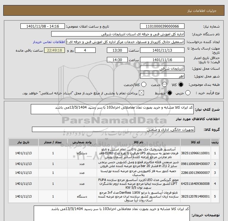The image size is (228, 221).
Task: Select the جزیی purchase type radio
Action: pyautogui.click(x=188, y=93)
